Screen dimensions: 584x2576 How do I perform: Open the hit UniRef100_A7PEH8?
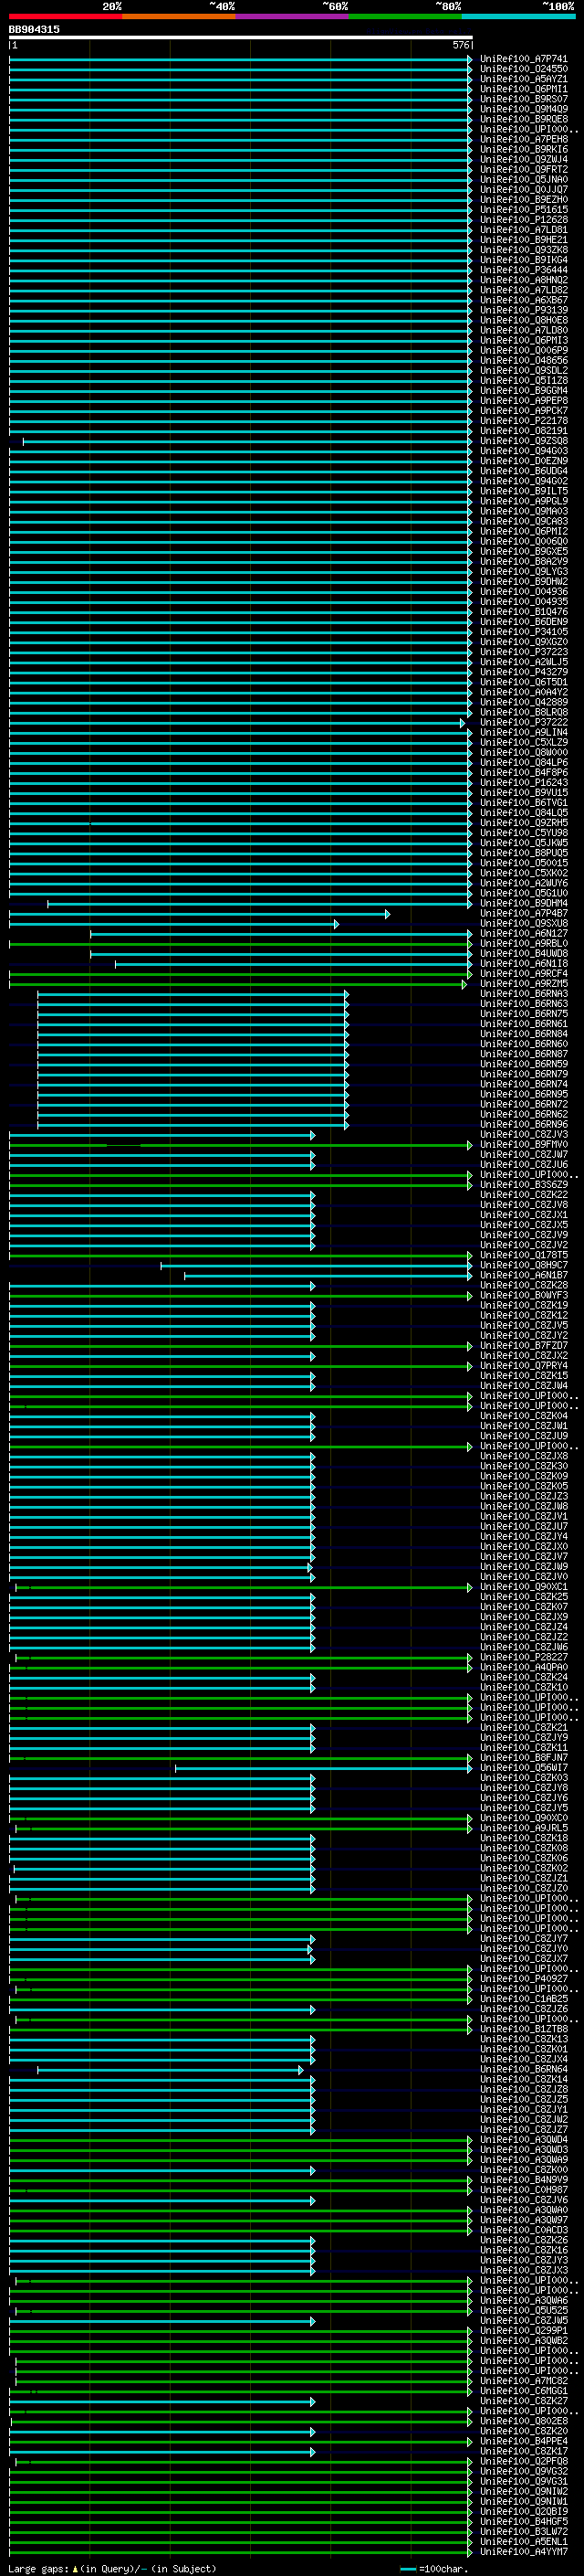pyautogui.click(x=524, y=139)
